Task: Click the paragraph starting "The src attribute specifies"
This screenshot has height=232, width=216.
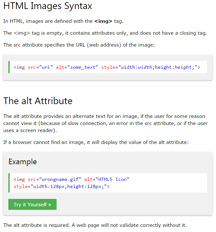Action: click(79, 45)
